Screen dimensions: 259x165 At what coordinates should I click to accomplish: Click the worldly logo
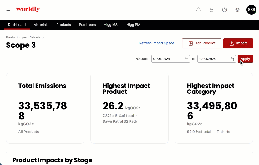pyautogui.click(x=28, y=9)
